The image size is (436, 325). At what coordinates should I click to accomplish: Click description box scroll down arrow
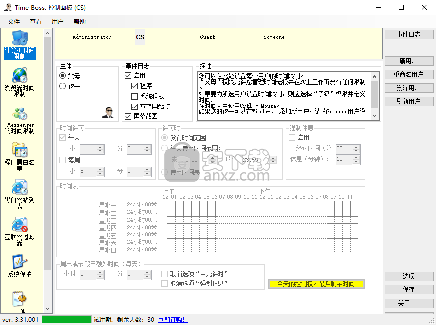coord(375,116)
